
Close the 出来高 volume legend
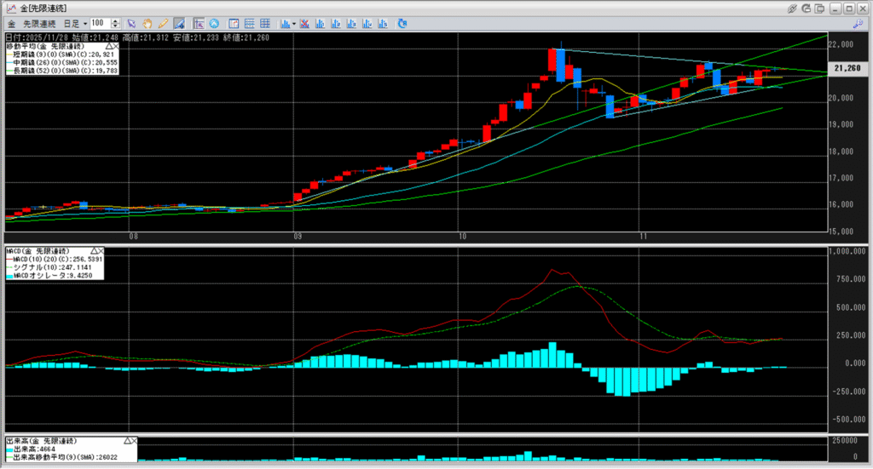(133, 442)
